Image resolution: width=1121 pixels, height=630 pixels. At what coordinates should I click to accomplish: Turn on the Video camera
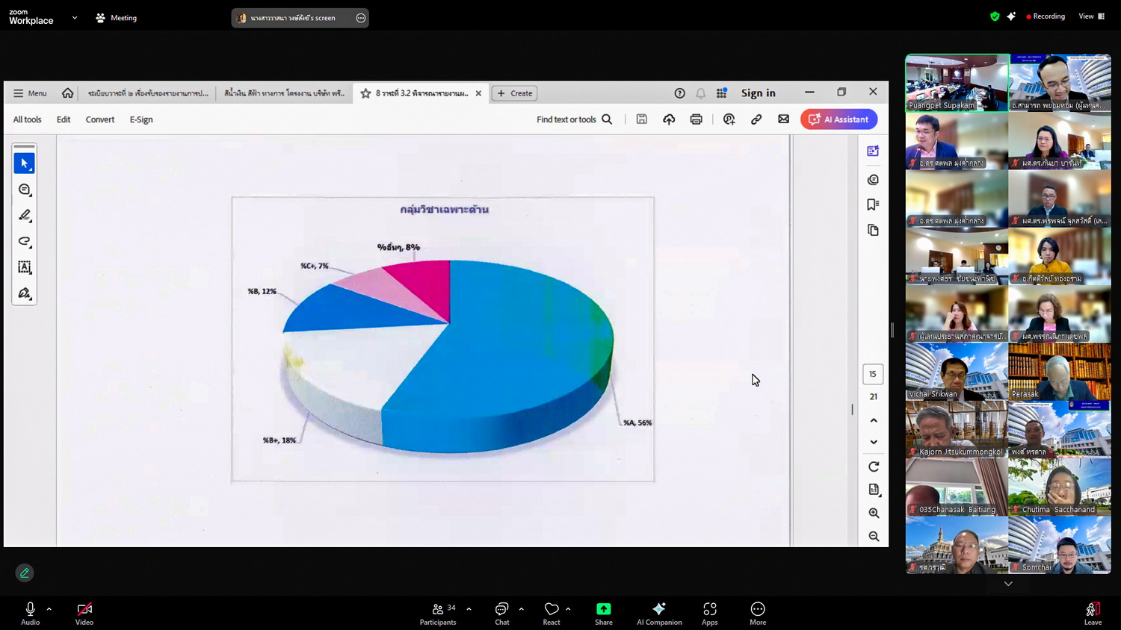[84, 613]
